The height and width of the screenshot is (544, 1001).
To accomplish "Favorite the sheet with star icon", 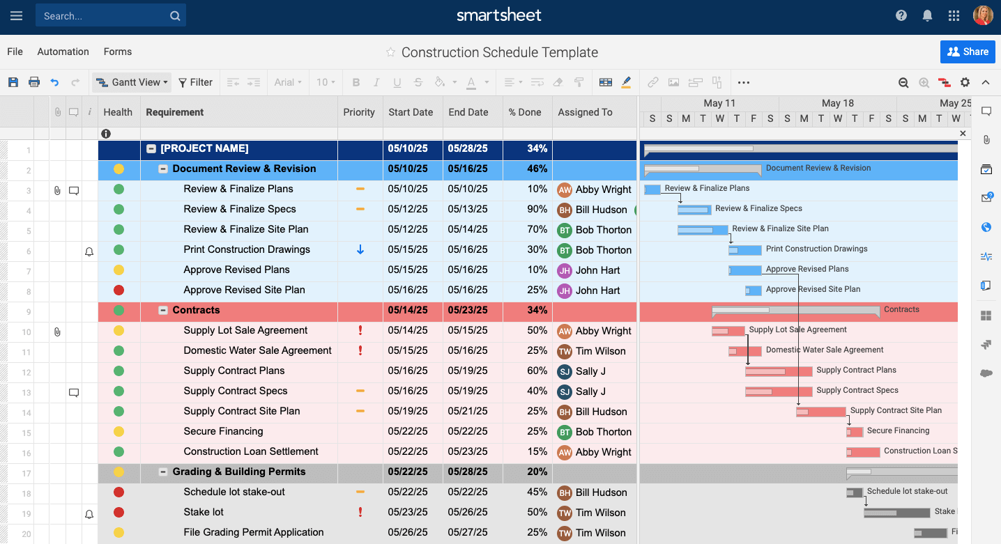I will coord(390,52).
